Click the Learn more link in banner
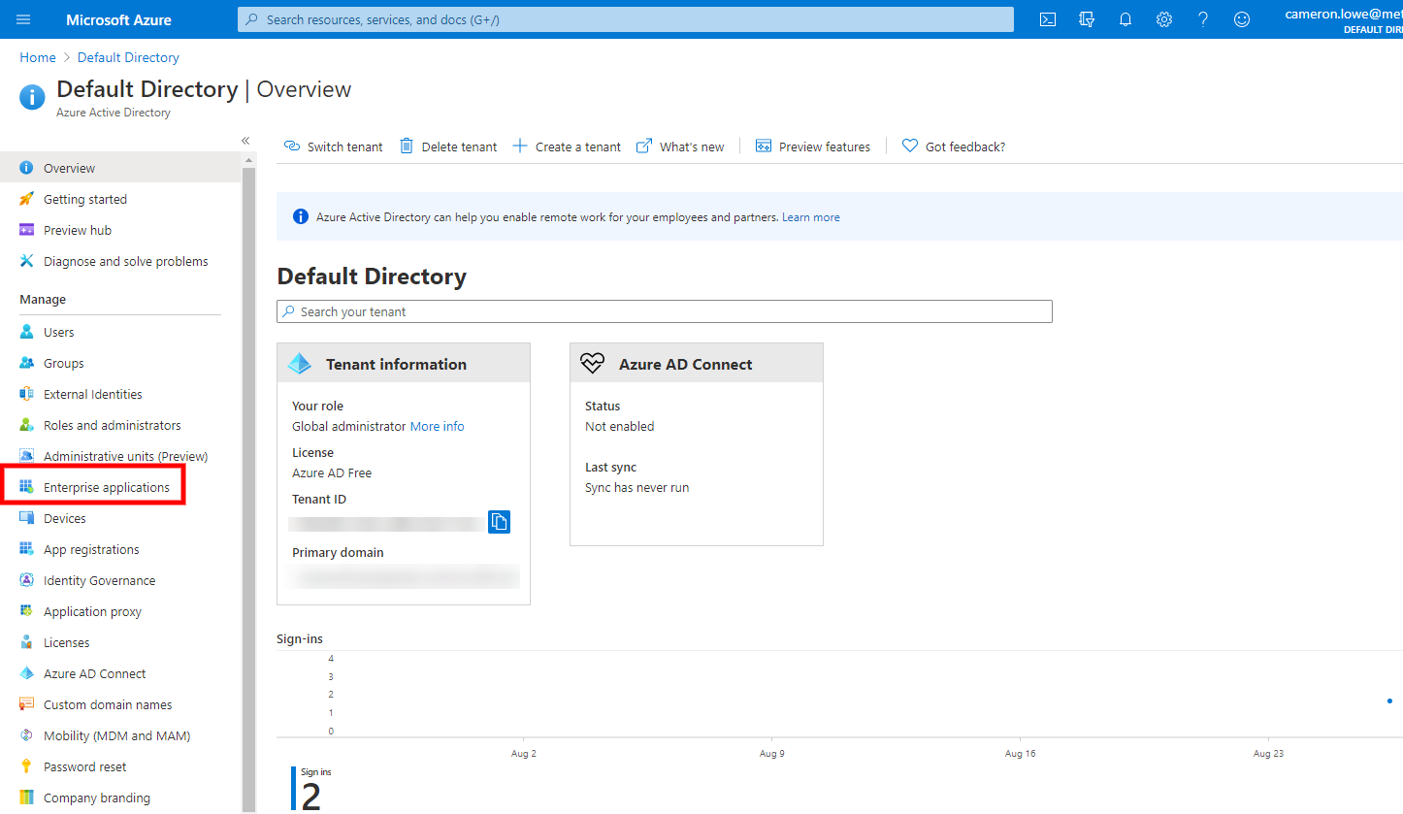 [811, 217]
